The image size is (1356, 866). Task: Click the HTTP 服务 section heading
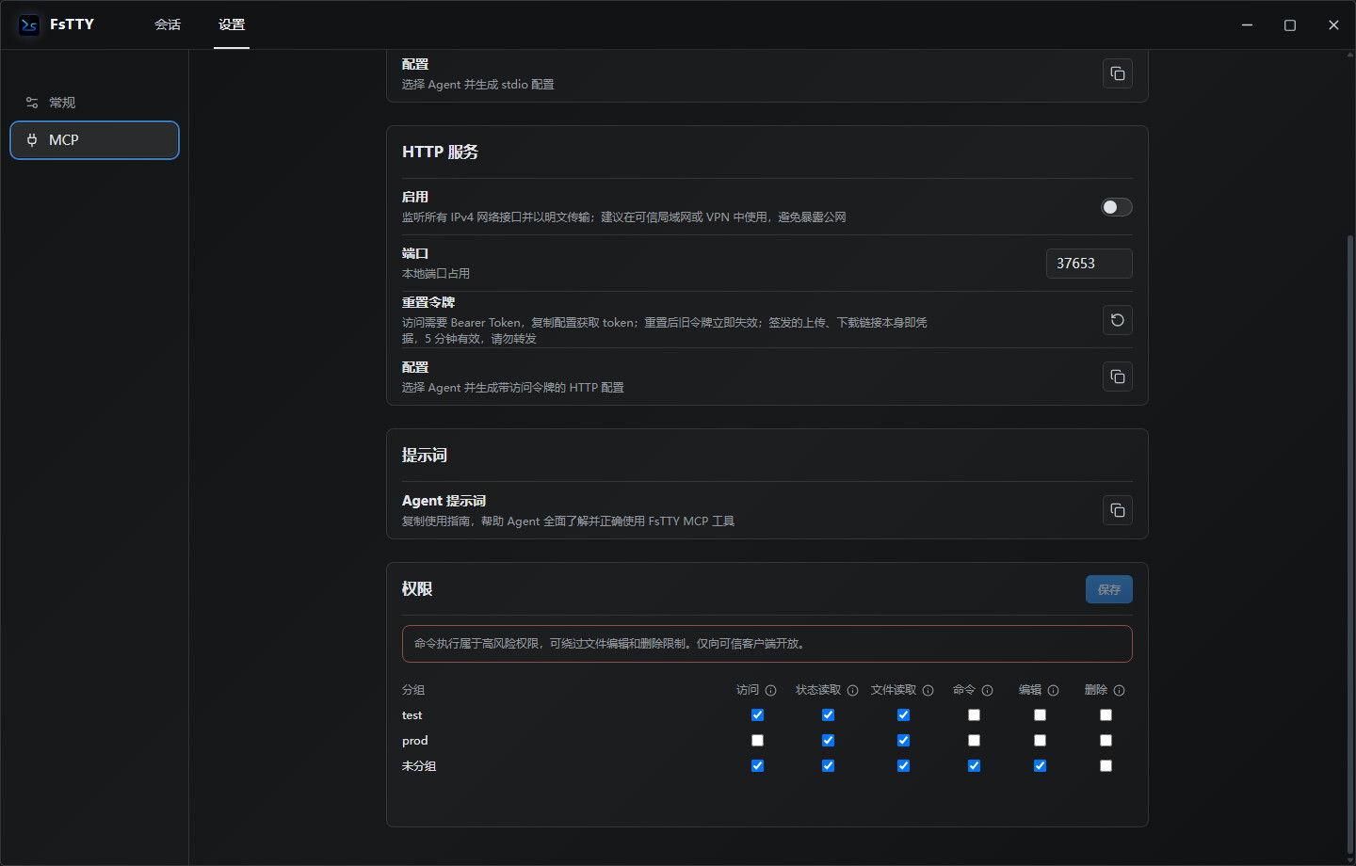click(440, 152)
